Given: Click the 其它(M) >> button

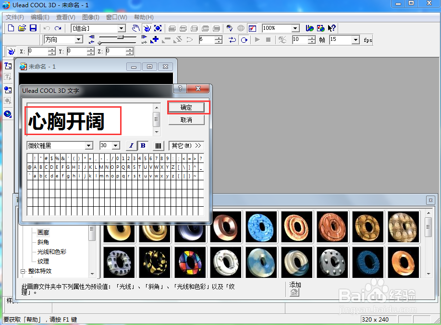Looking at the screenshot, I should click(186, 146).
